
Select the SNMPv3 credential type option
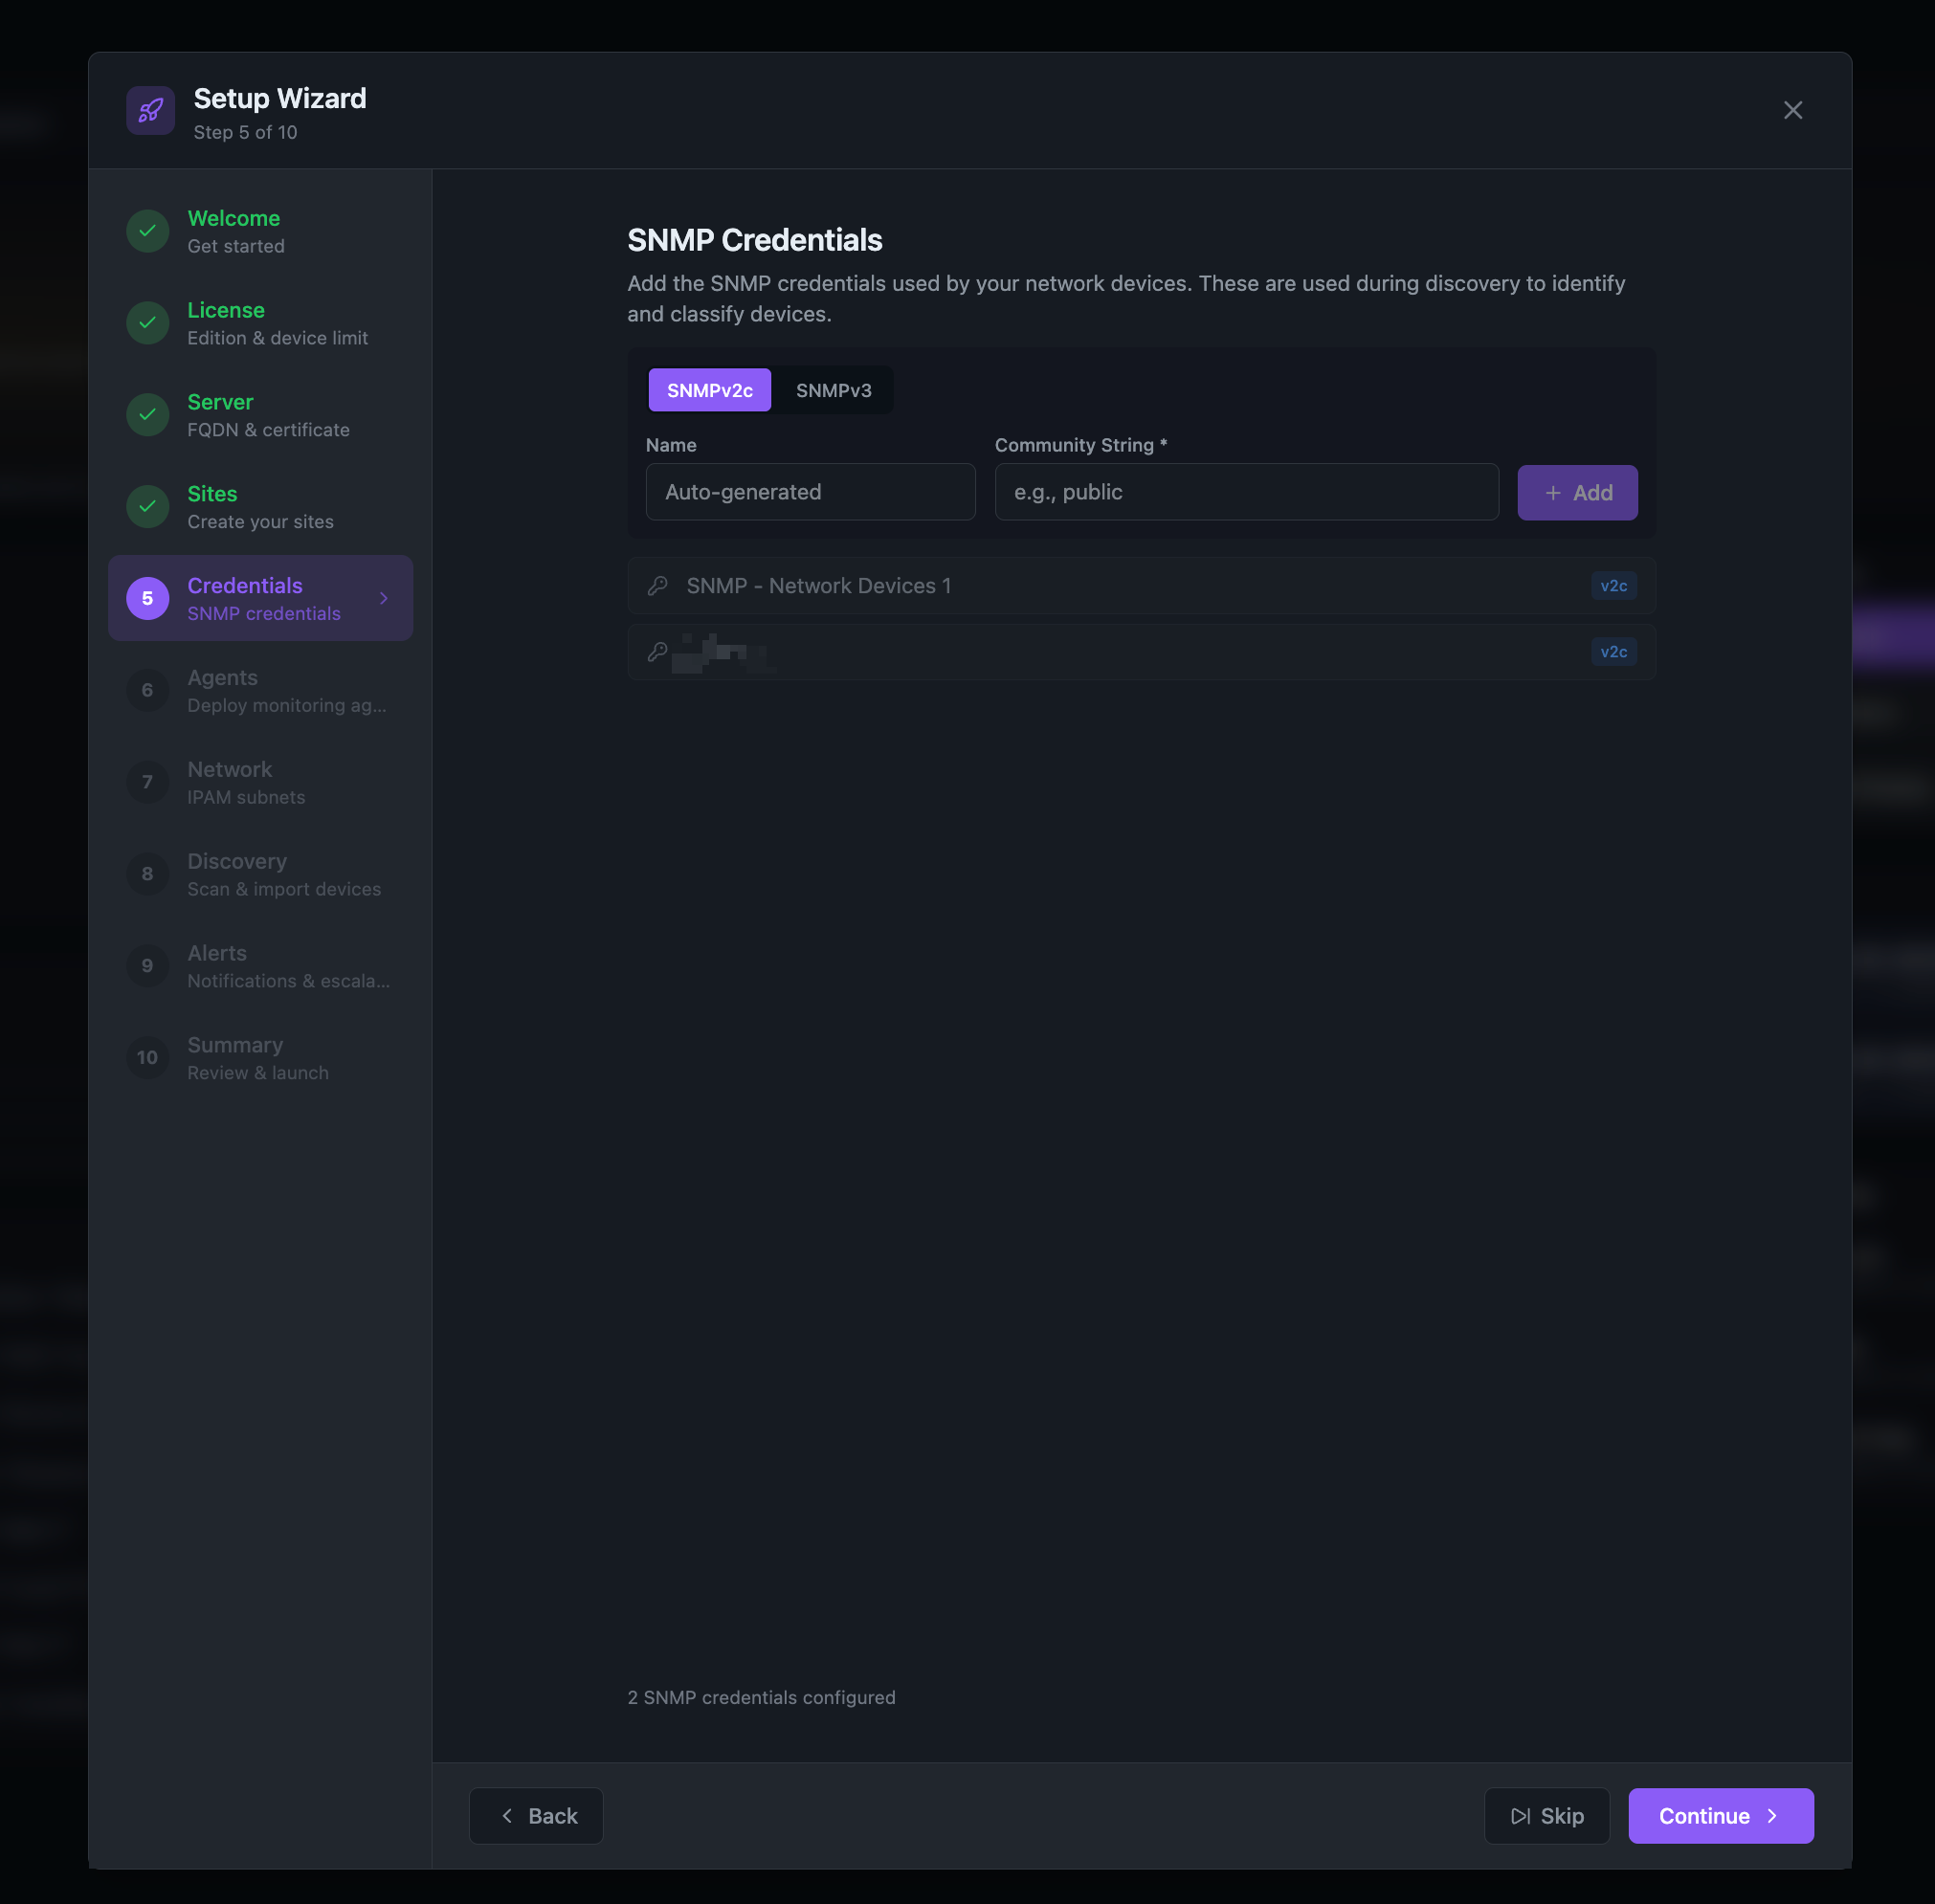[x=833, y=390]
